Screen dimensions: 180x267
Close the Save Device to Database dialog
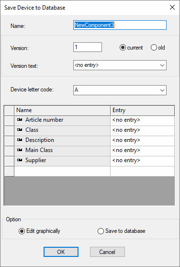pos(172,8)
